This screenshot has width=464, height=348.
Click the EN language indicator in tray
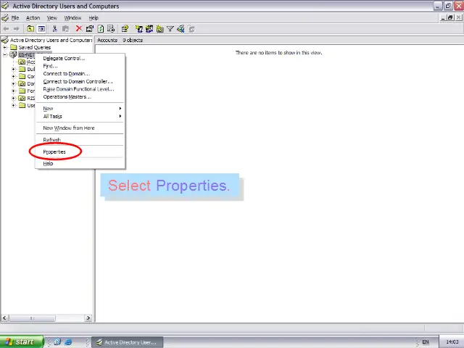tap(426, 342)
